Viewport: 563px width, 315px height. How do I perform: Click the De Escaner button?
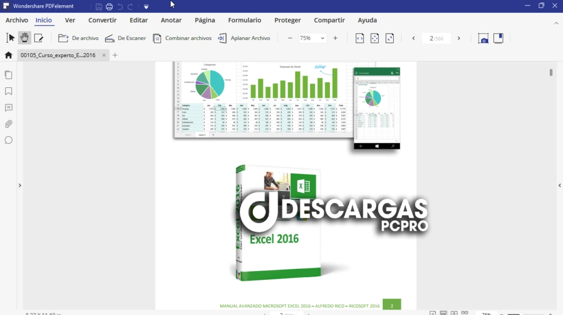[x=125, y=38]
